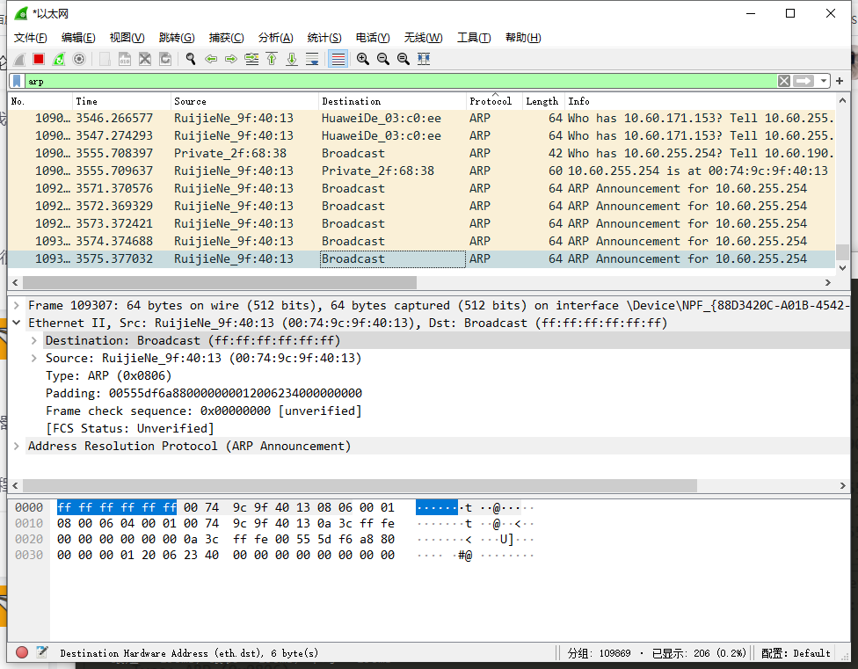Toggle auto-scroll during live capture
This screenshot has height=669, width=858.
tap(312, 59)
